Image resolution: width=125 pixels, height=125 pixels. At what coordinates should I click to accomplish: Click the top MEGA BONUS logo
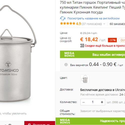click(x=69, y=54)
